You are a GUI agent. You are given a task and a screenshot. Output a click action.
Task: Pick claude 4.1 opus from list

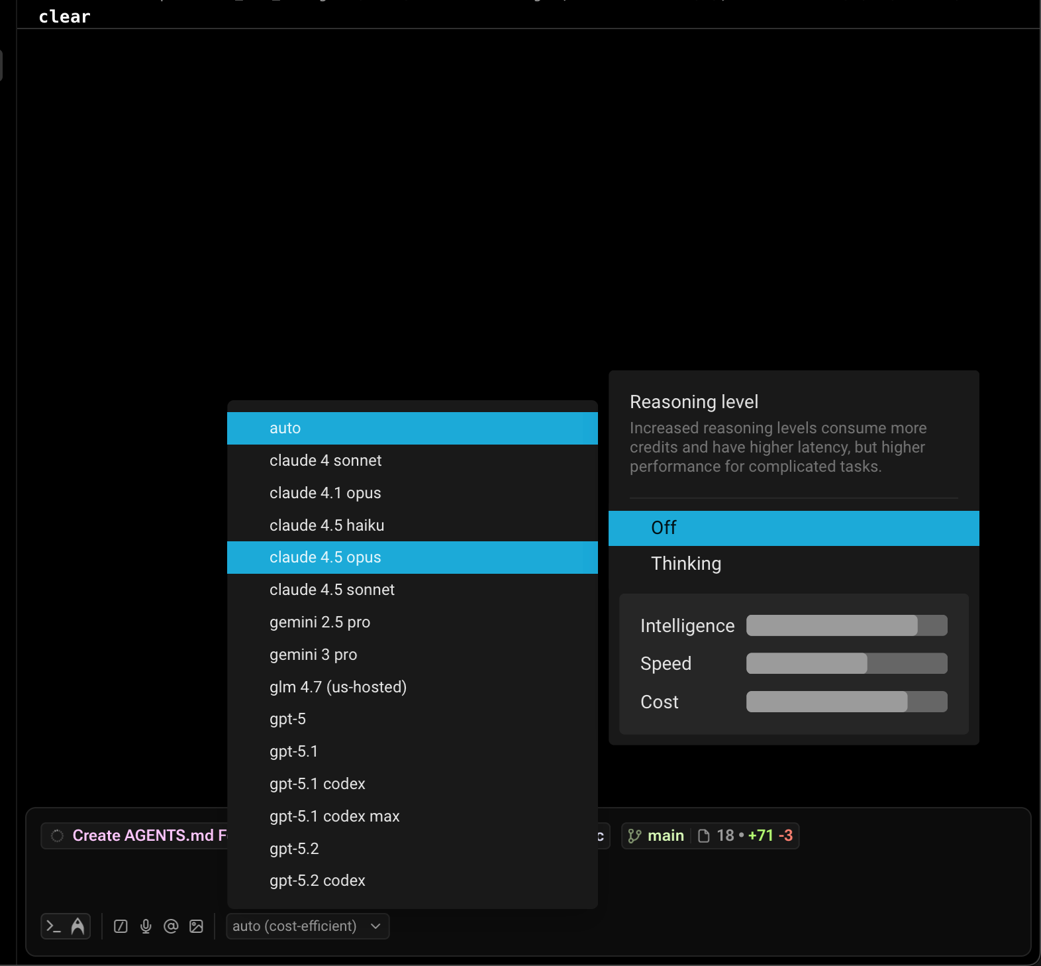coord(413,493)
